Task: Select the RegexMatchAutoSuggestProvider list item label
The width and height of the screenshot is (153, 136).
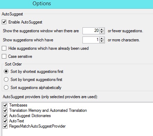Action: point(38,126)
